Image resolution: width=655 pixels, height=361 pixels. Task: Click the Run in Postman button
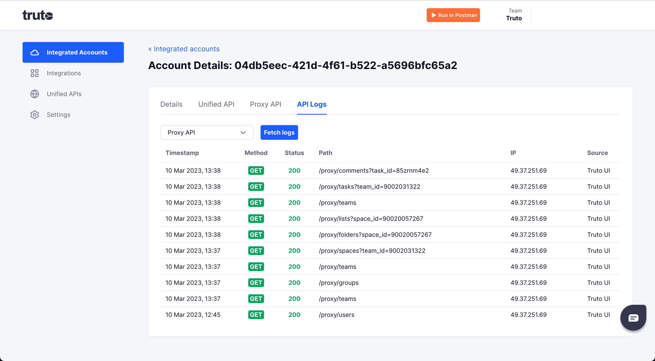click(453, 15)
